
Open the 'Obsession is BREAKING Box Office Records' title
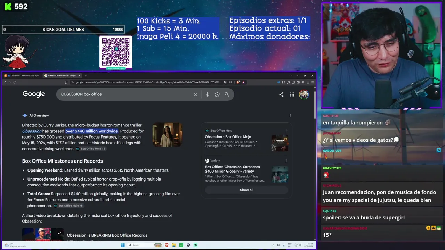point(107,235)
